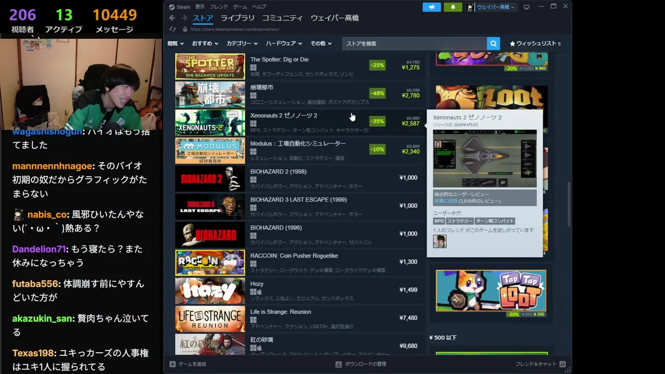Open the 表示 menu
665x374 pixels.
(x=200, y=7)
